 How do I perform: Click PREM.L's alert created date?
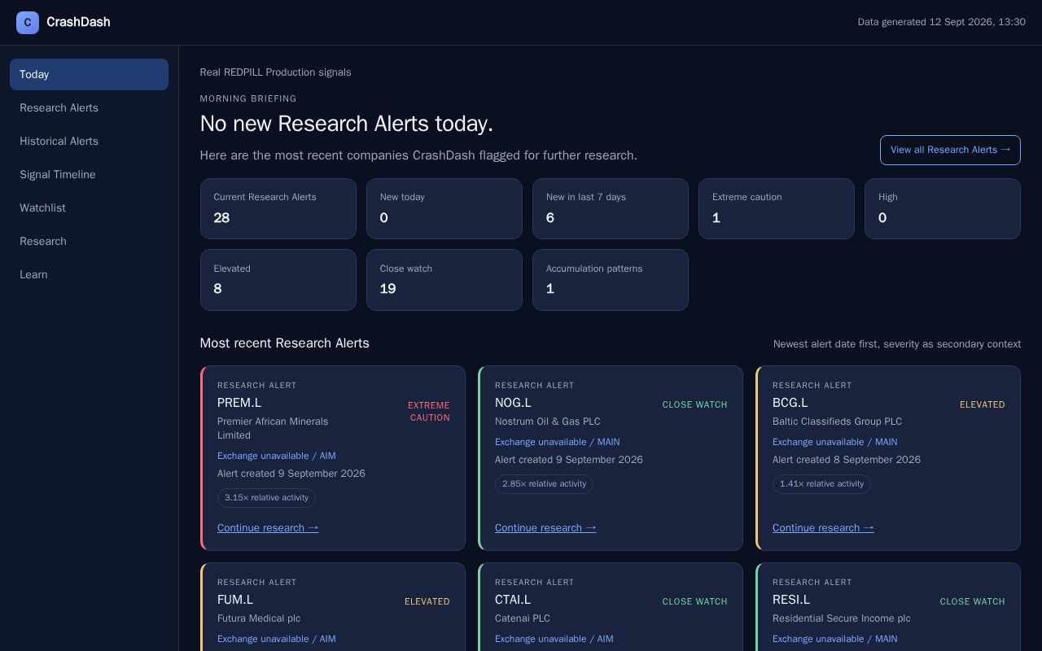point(291,474)
